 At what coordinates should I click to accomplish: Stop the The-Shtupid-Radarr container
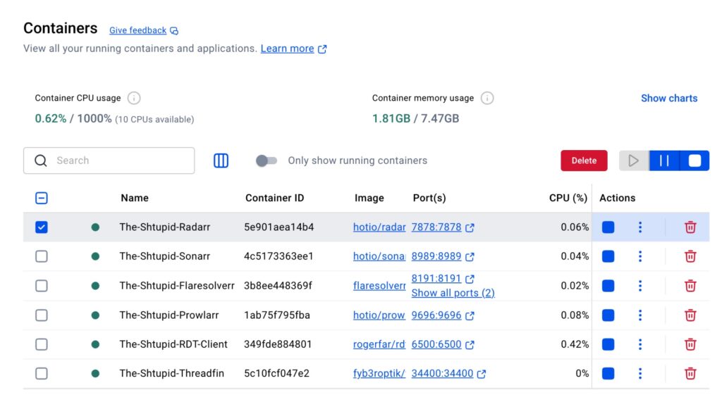608,227
